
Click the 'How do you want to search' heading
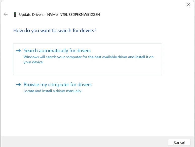click(55, 31)
